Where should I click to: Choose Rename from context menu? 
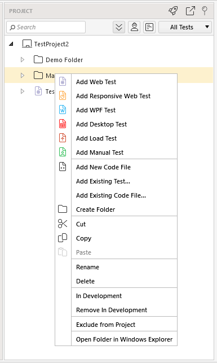click(x=124, y=267)
